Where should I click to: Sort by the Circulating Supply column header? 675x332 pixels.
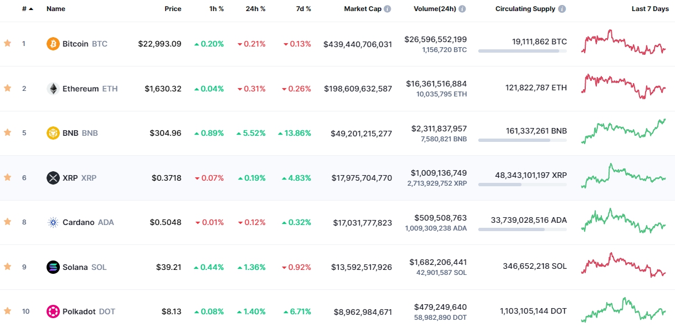[x=525, y=9]
